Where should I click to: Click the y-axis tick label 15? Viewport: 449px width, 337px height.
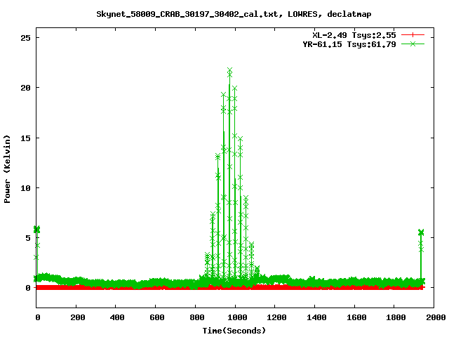click(x=25, y=138)
